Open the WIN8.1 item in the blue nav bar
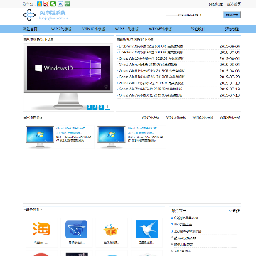Image resolution: width=256 pixels, height=256 pixels. (x=127, y=29)
